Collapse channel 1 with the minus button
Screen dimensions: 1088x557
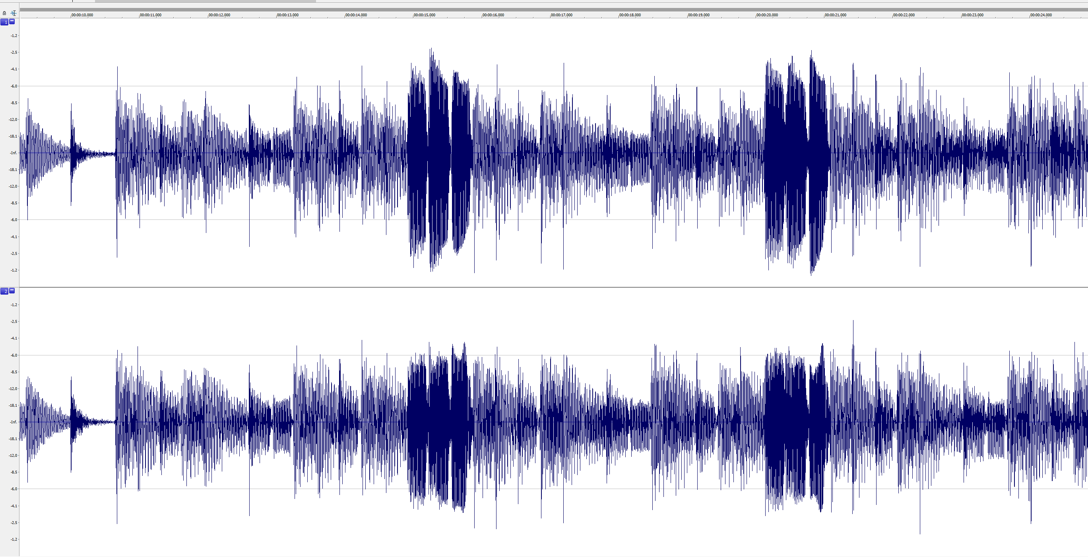[12, 21]
